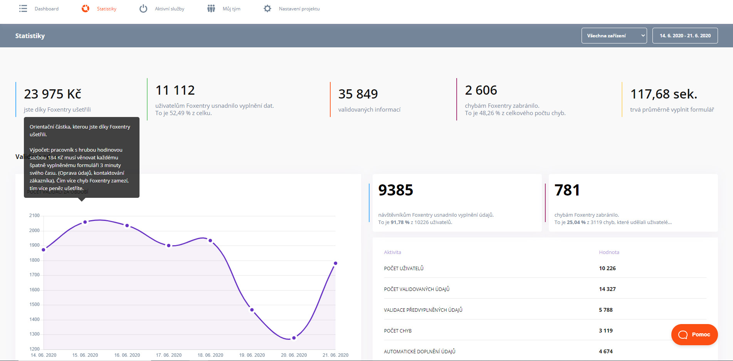Select the POČET UŽIVATELŮ row label
This screenshot has width=733, height=361.
click(x=403, y=269)
